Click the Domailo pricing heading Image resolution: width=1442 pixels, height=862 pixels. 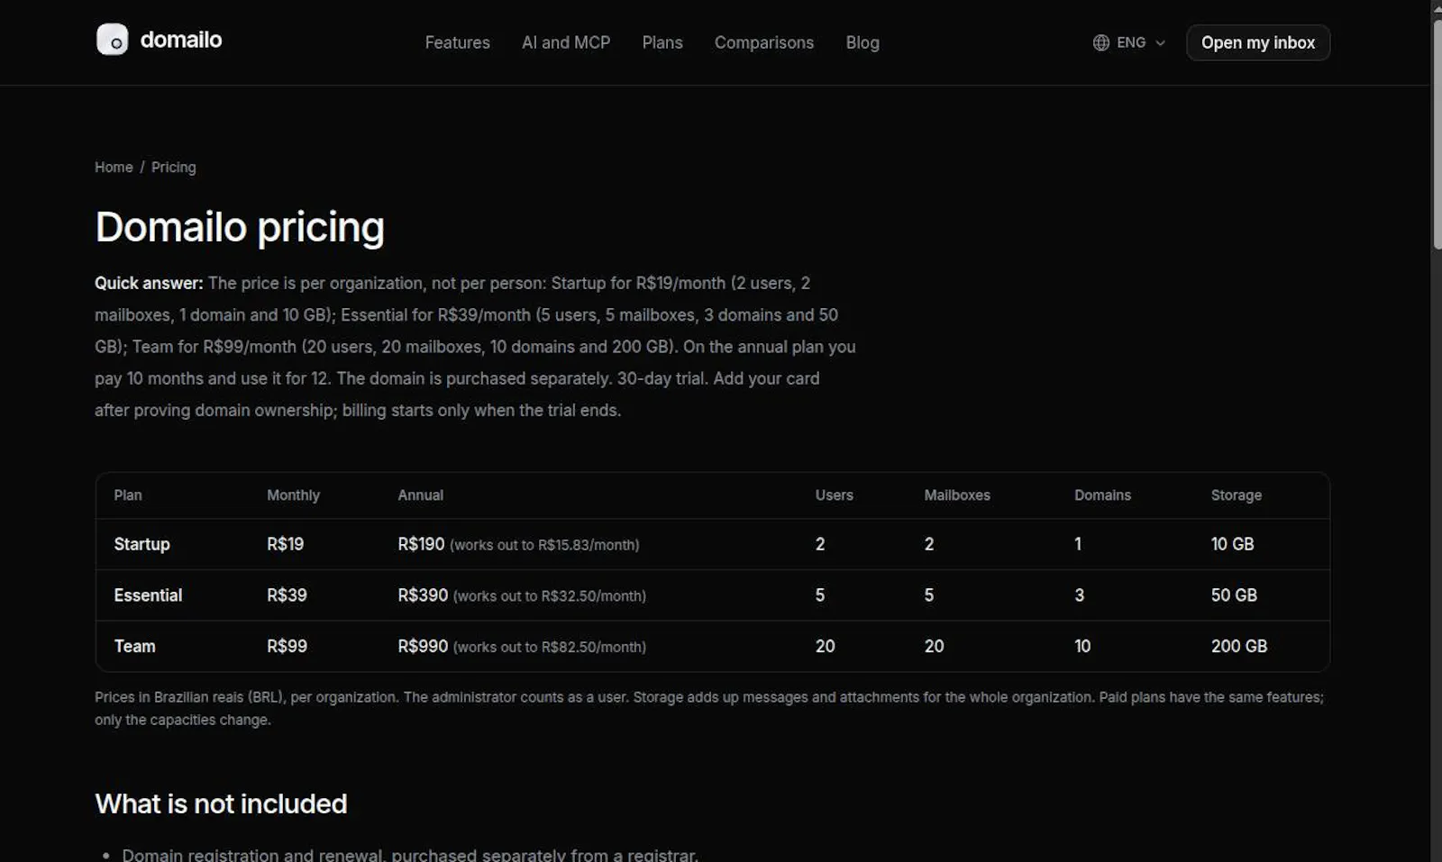(240, 227)
